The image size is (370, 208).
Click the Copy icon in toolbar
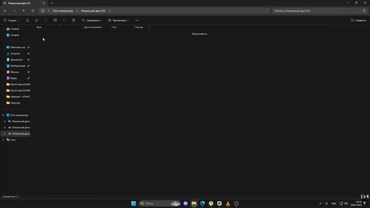click(x=36, y=21)
